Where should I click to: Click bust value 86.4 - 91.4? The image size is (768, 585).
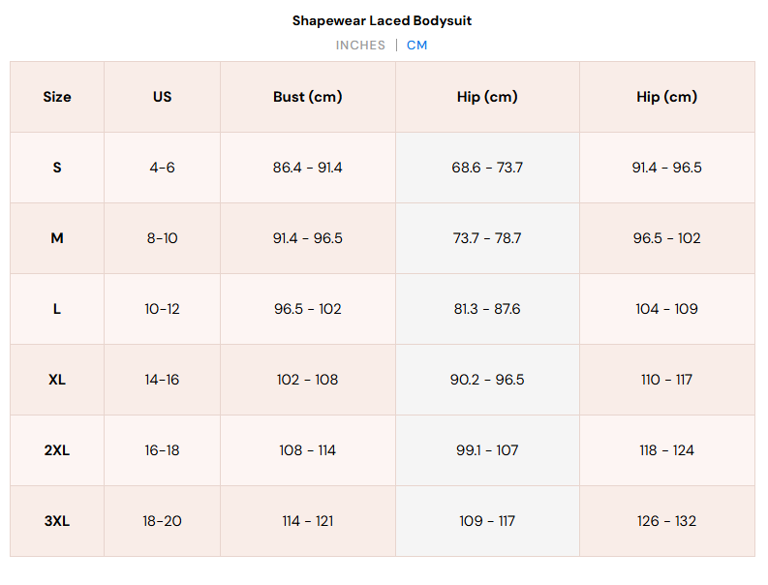point(308,168)
